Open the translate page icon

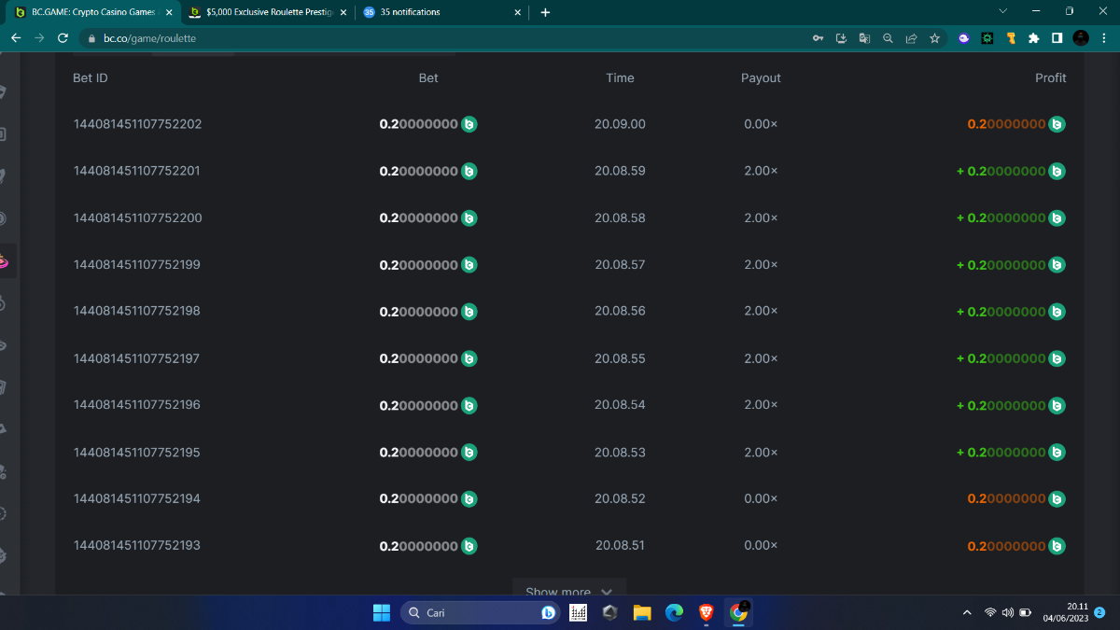[864, 38]
